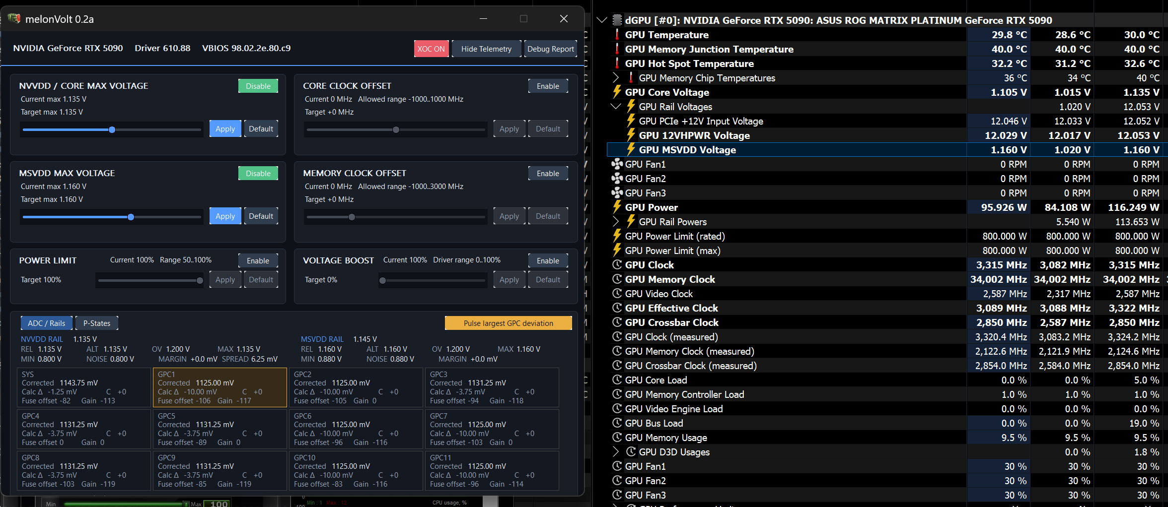Select the GPU MSVDD Voltage row label

tap(687, 150)
